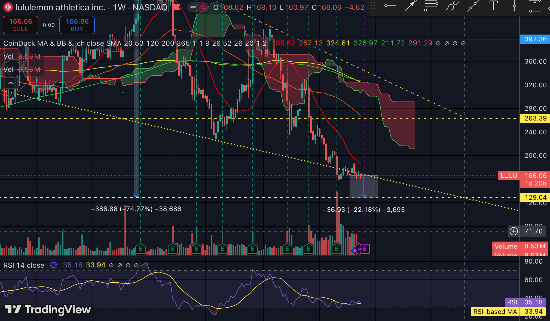The height and width of the screenshot is (321, 550).
Task: Click the NASDAQ exchange label
Action: (x=150, y=7)
